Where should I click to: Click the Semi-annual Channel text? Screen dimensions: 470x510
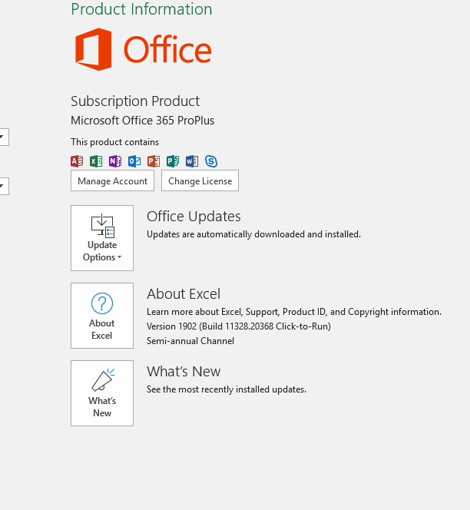(x=190, y=341)
